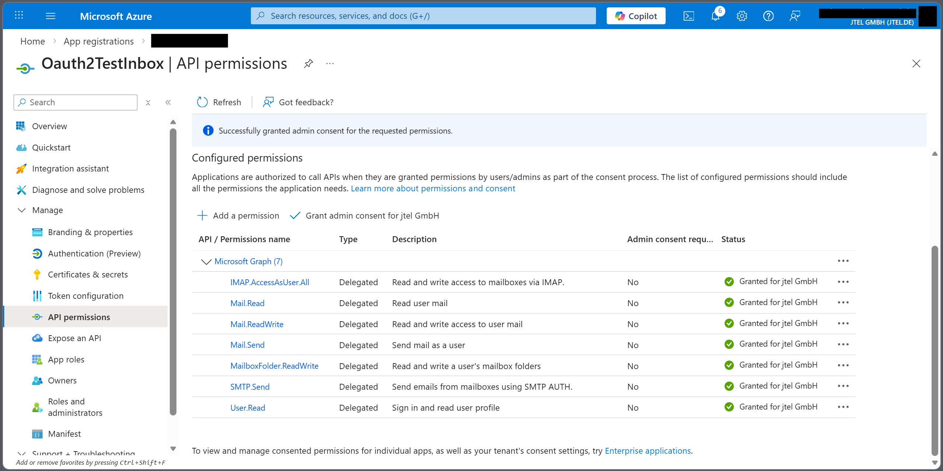Go to Token configuration page
The image size is (943, 471).
point(85,296)
